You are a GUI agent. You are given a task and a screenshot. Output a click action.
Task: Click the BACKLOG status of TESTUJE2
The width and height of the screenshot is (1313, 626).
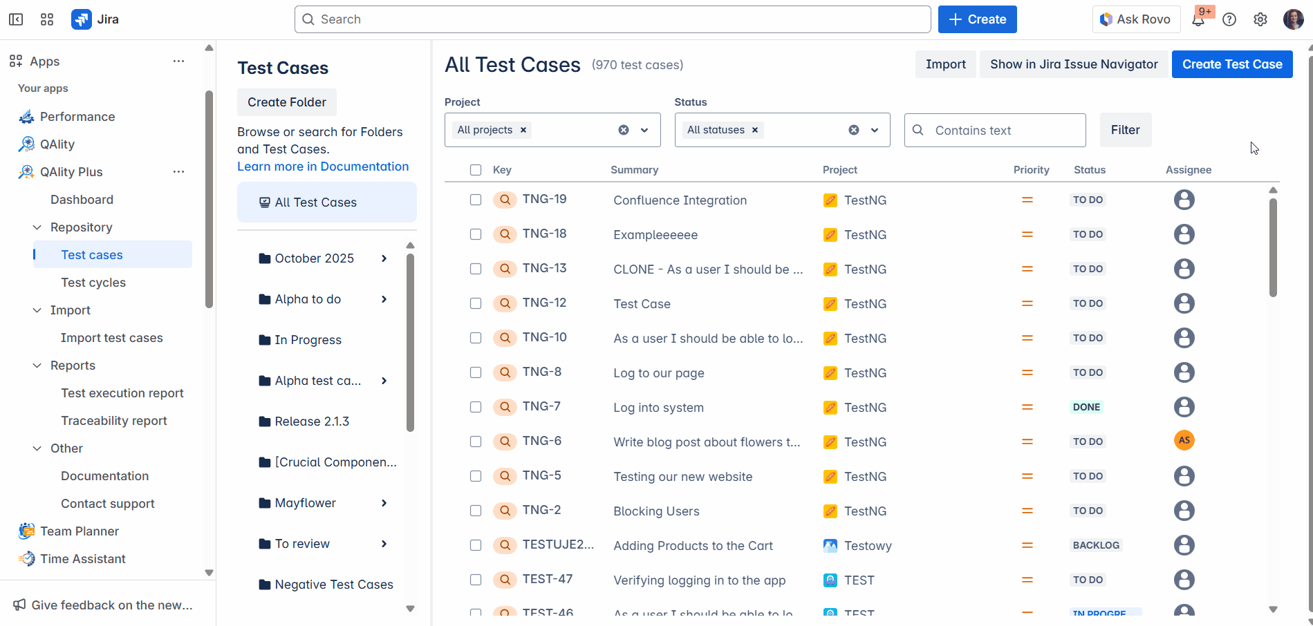pyautogui.click(x=1096, y=545)
